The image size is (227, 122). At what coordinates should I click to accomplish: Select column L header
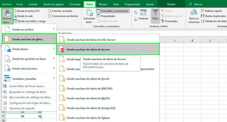click(210, 41)
